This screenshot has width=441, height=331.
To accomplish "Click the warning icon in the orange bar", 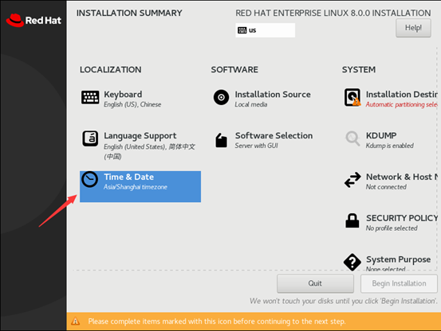I will (76, 321).
